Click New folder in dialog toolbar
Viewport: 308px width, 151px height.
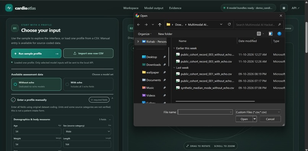pyautogui.click(x=165, y=34)
